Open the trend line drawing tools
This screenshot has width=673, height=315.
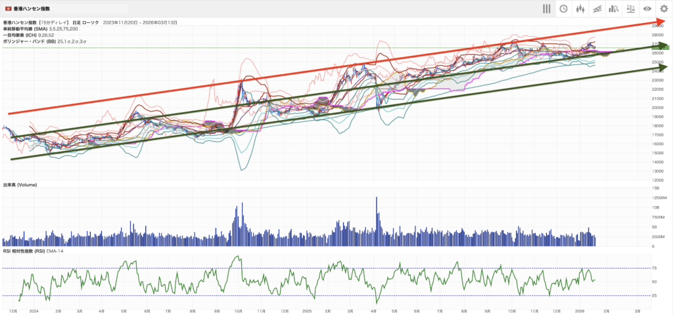coord(597,9)
